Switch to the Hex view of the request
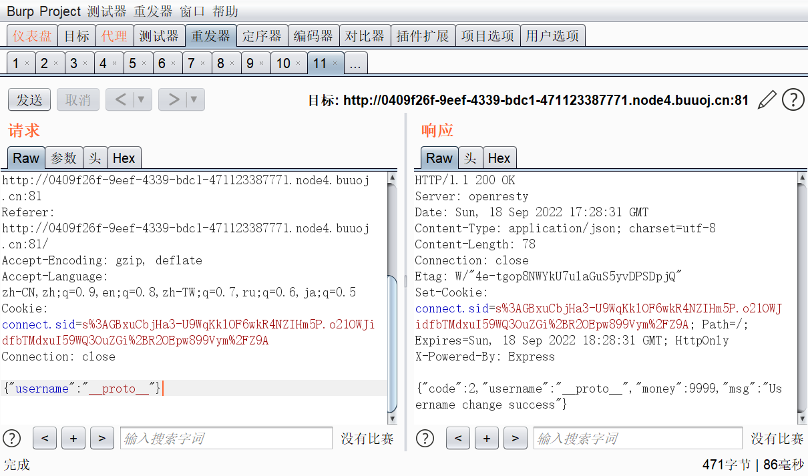 click(124, 158)
